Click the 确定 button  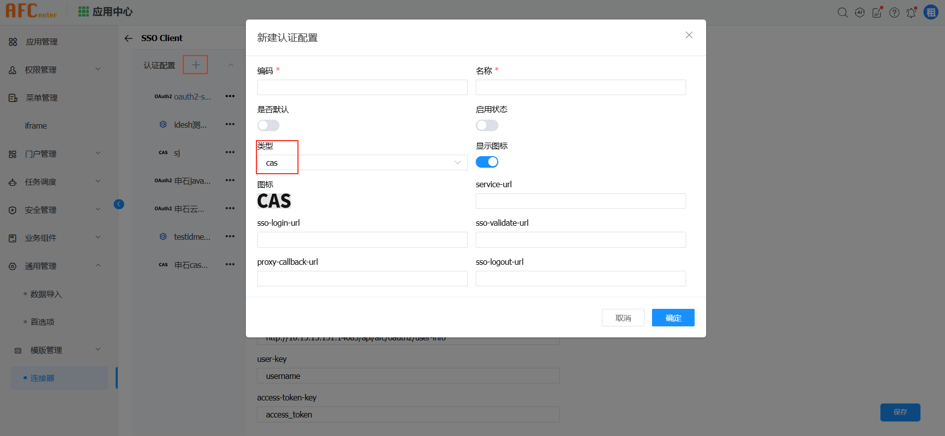pos(673,318)
